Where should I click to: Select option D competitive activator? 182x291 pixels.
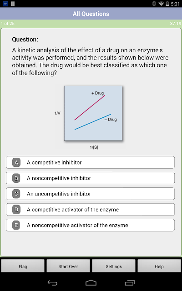click(x=90, y=209)
